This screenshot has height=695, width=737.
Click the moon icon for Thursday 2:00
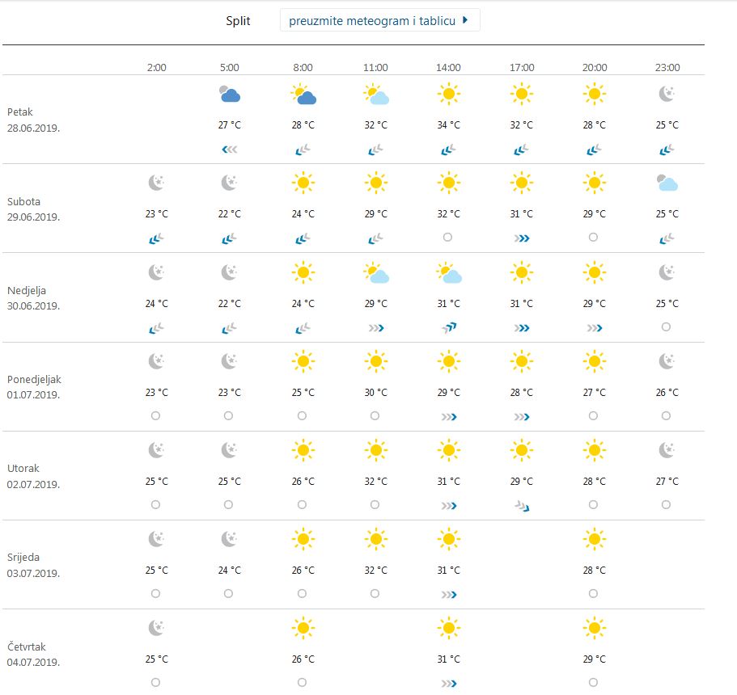(155, 629)
